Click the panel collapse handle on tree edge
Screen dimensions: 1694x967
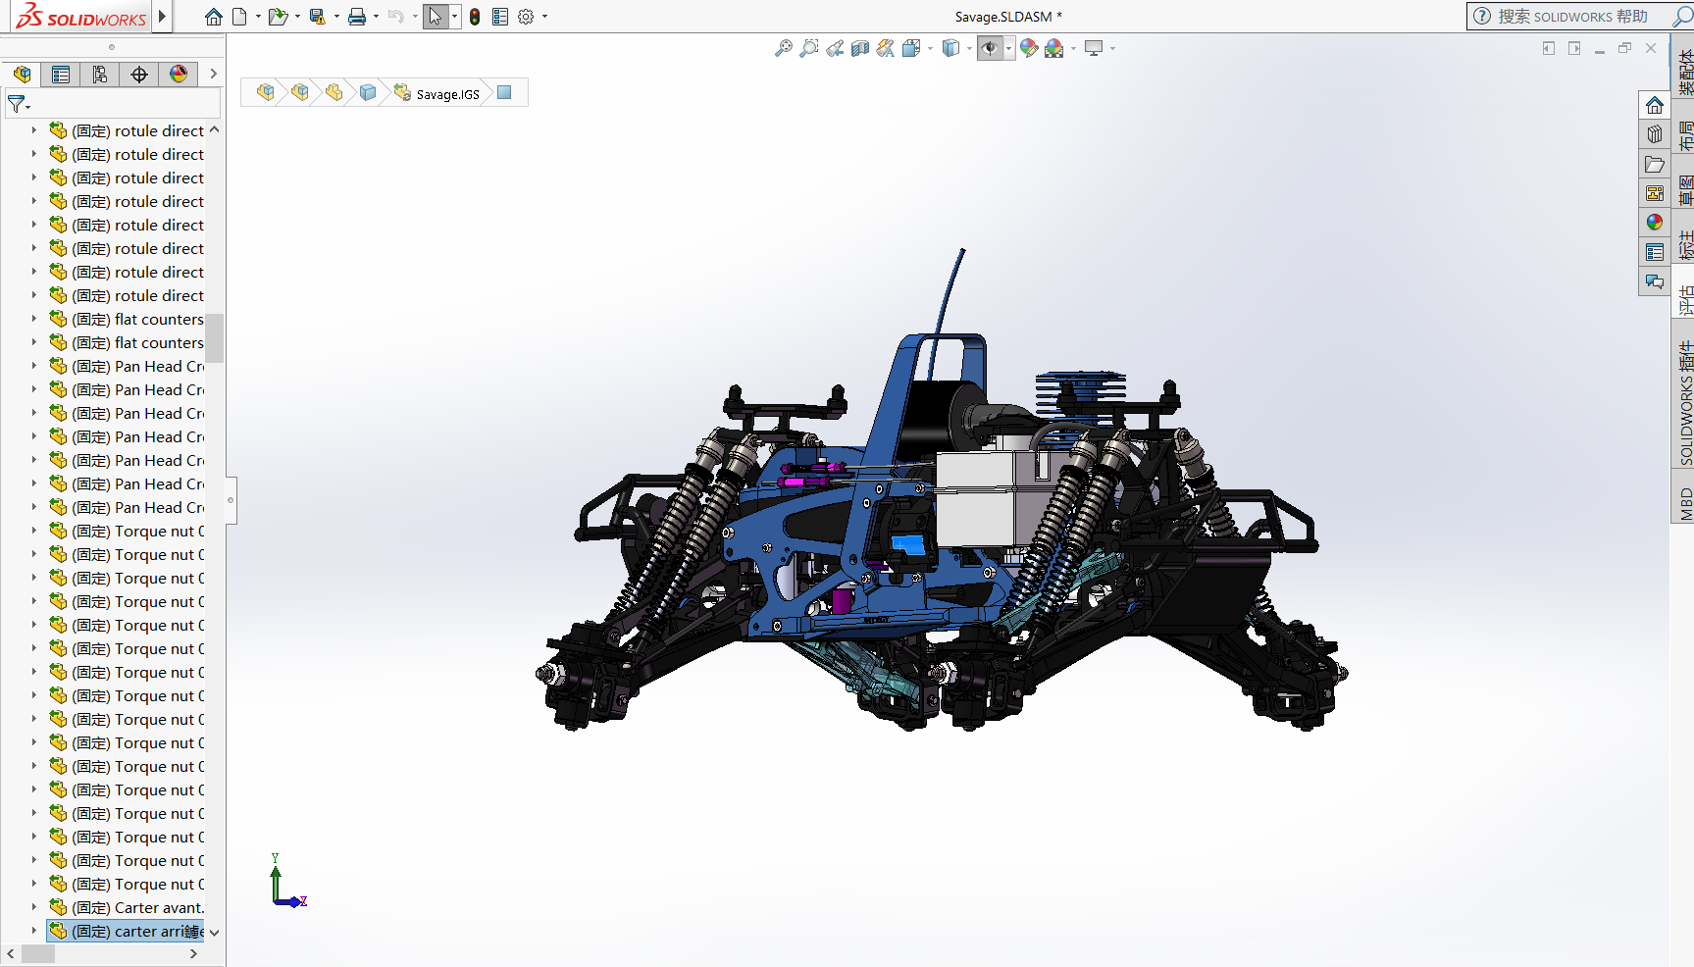pyautogui.click(x=231, y=500)
